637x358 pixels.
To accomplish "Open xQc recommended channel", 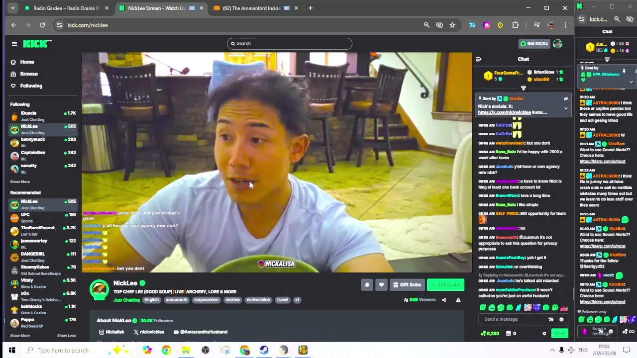I will [43, 296].
